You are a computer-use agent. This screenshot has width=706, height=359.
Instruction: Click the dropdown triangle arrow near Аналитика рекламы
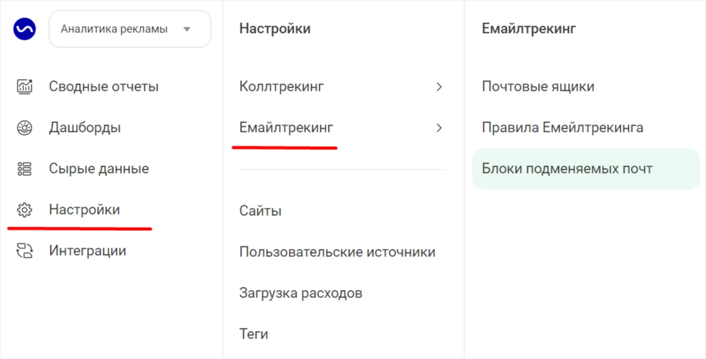click(x=187, y=29)
